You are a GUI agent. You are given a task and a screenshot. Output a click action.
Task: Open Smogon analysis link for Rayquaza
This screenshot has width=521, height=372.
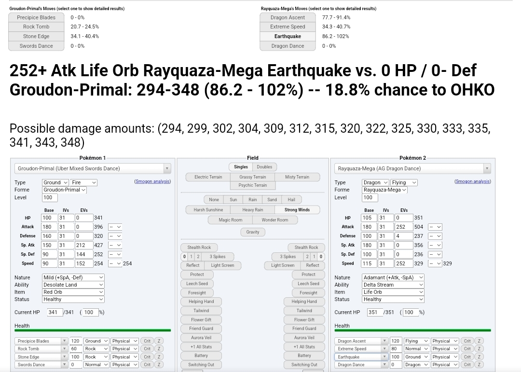point(472,181)
